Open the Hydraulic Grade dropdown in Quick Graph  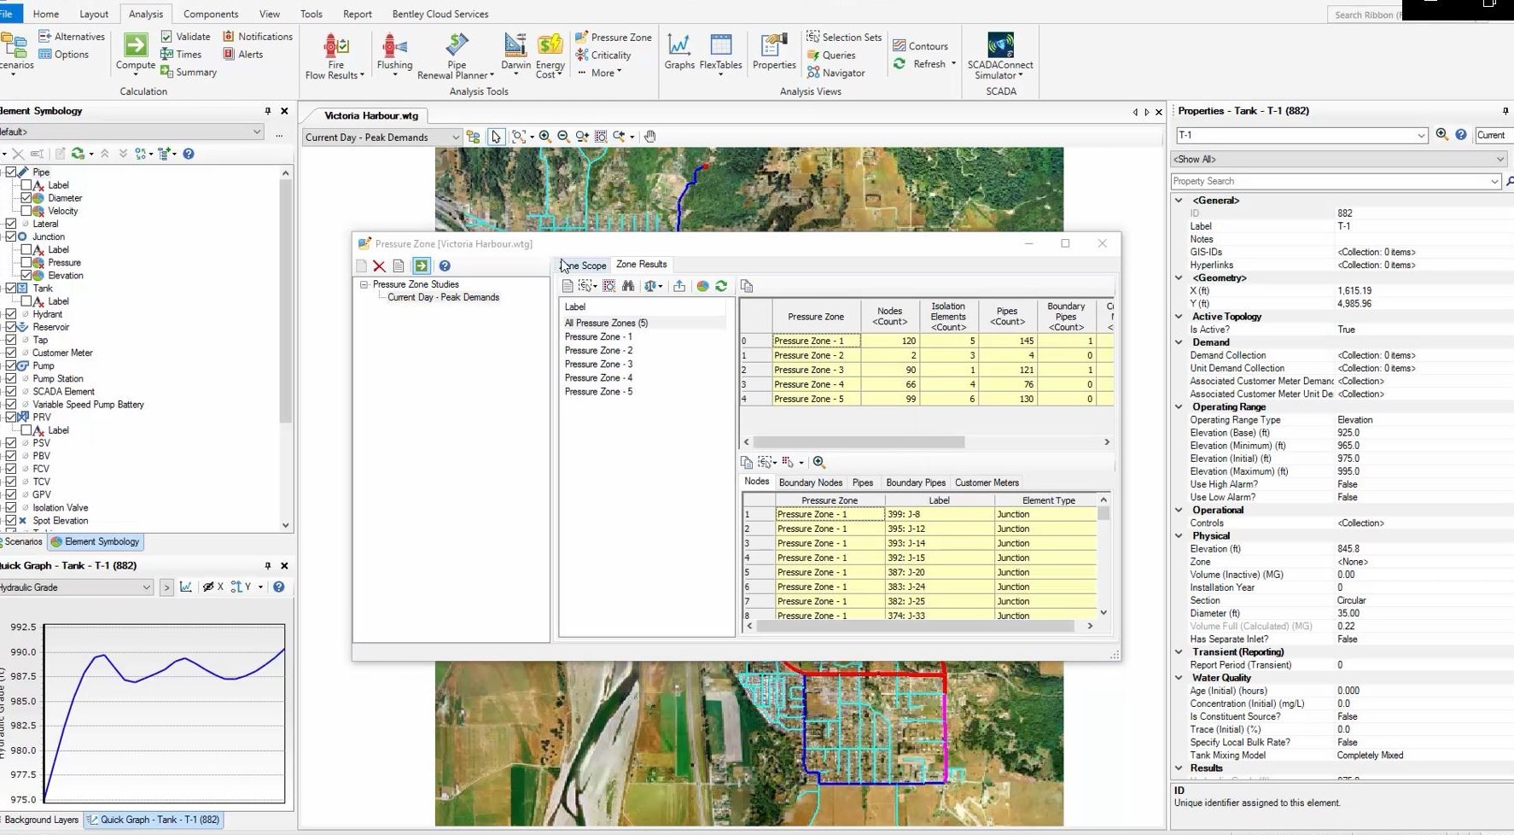pos(145,587)
